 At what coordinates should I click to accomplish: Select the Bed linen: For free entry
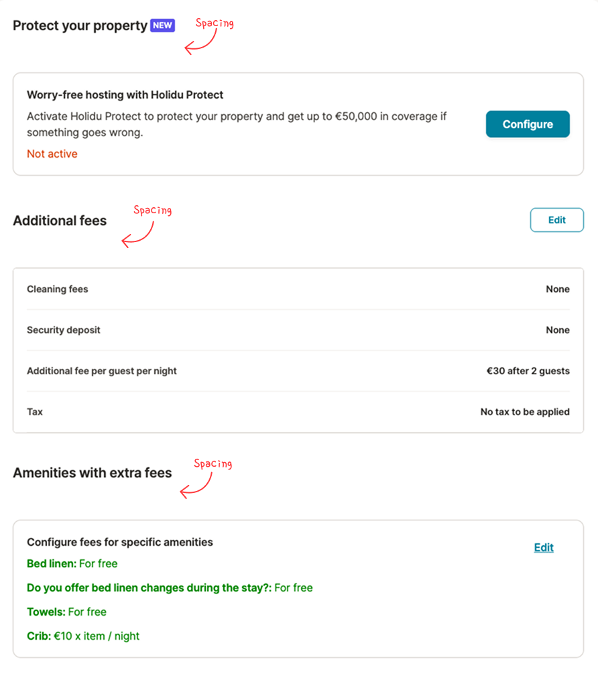[72, 563]
